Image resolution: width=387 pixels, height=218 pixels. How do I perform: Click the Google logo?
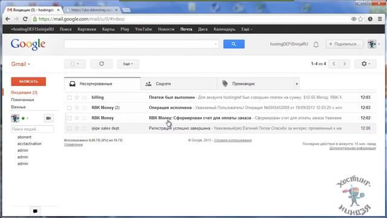tap(28, 44)
